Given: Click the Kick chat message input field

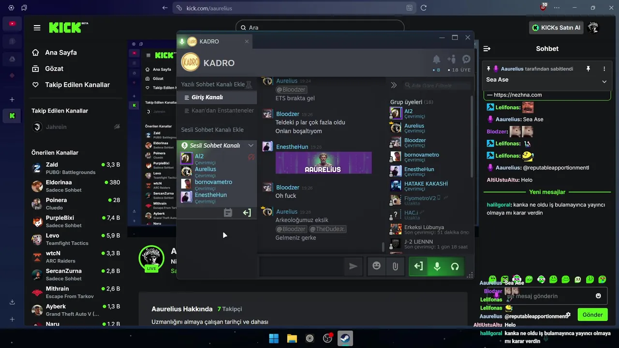Looking at the screenshot, I should [546, 296].
